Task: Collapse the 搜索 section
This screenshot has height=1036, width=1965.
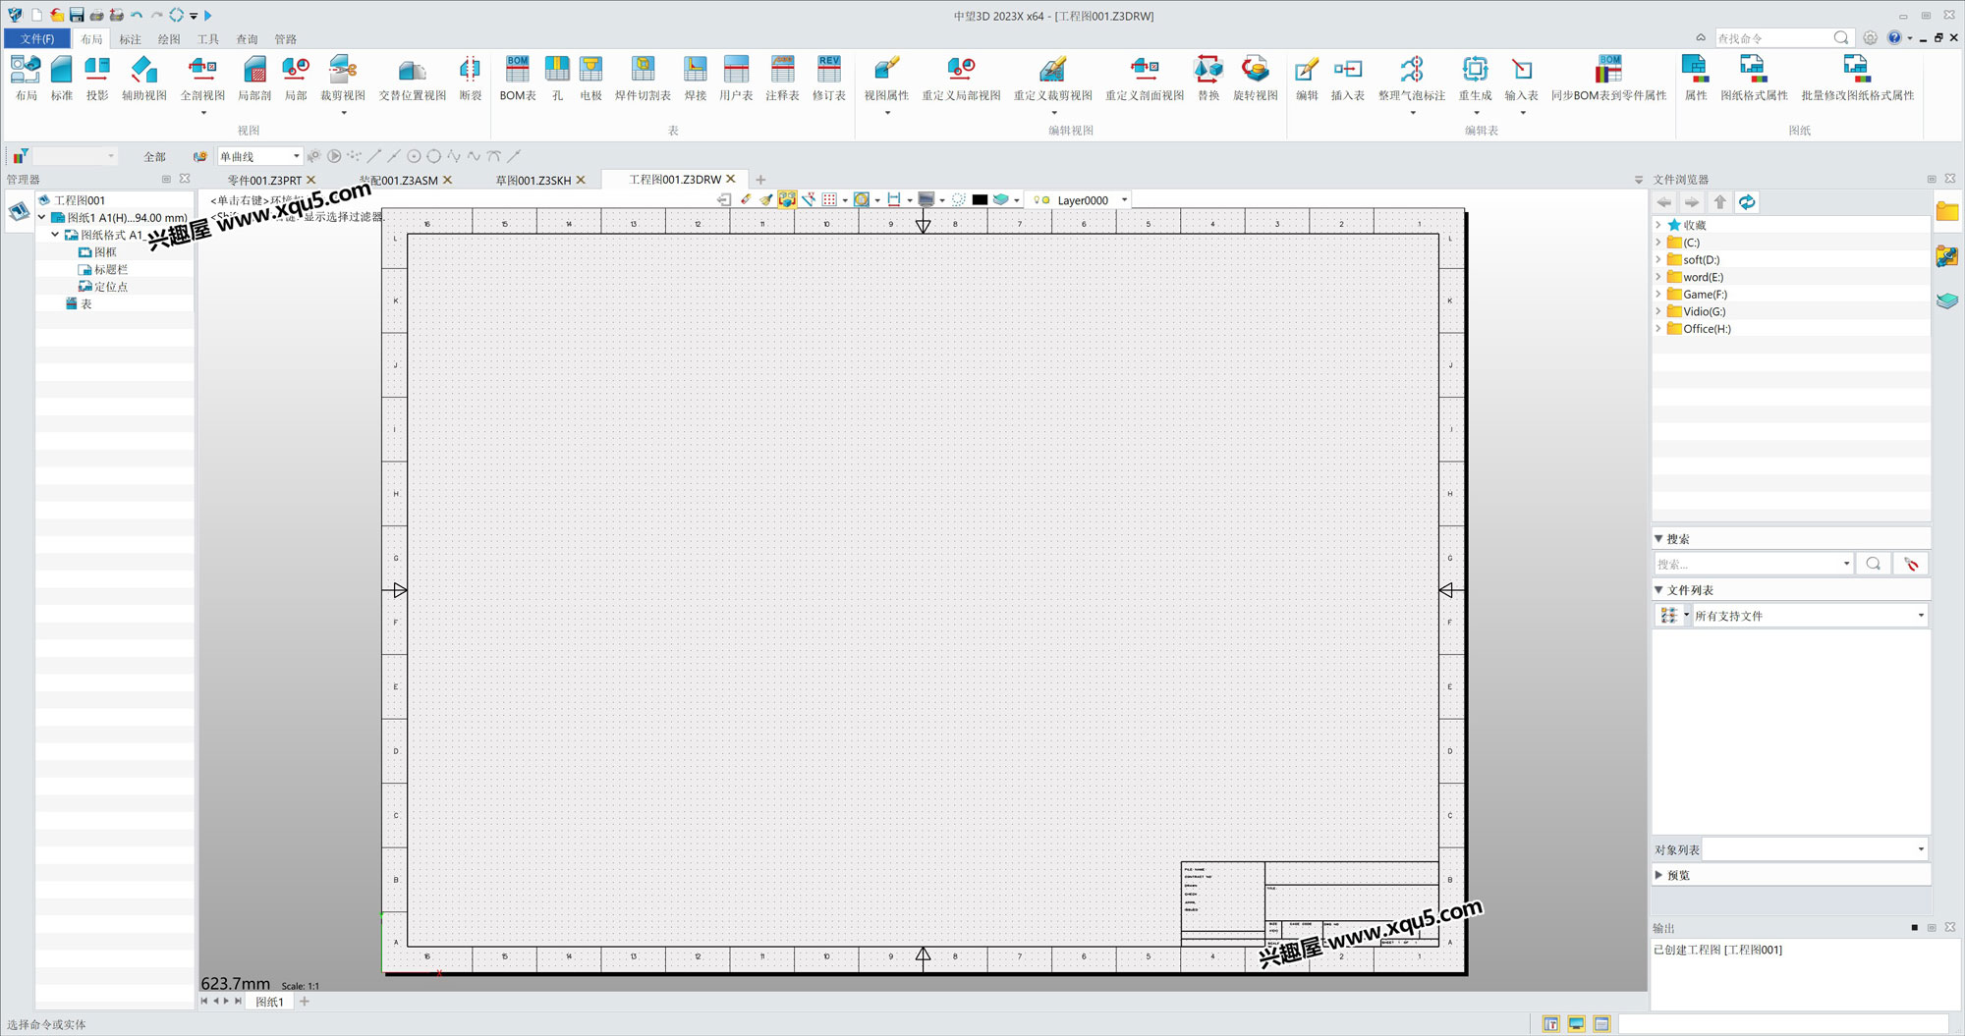Action: 1658,539
